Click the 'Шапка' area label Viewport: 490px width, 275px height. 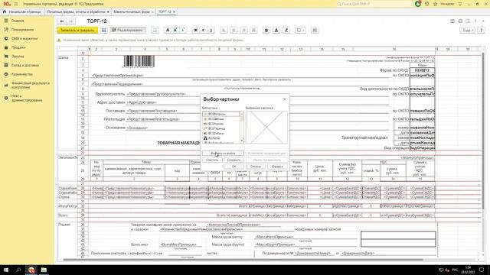(64, 58)
